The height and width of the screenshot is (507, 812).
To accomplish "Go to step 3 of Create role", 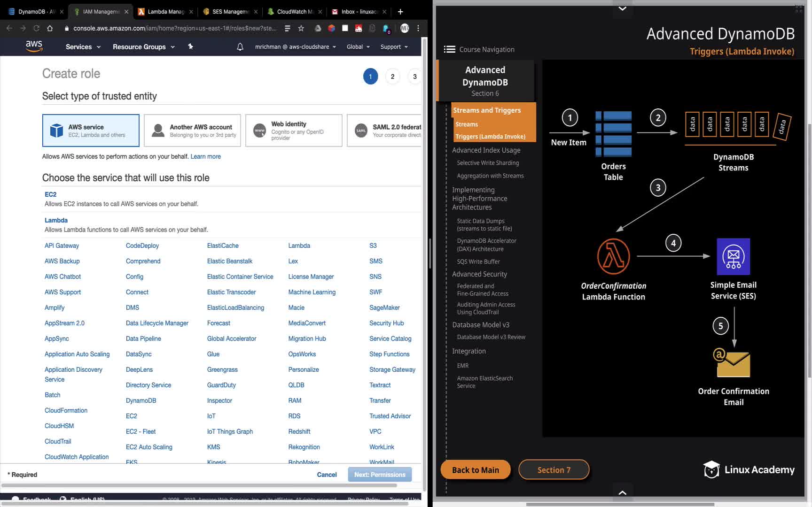I will pyautogui.click(x=414, y=77).
